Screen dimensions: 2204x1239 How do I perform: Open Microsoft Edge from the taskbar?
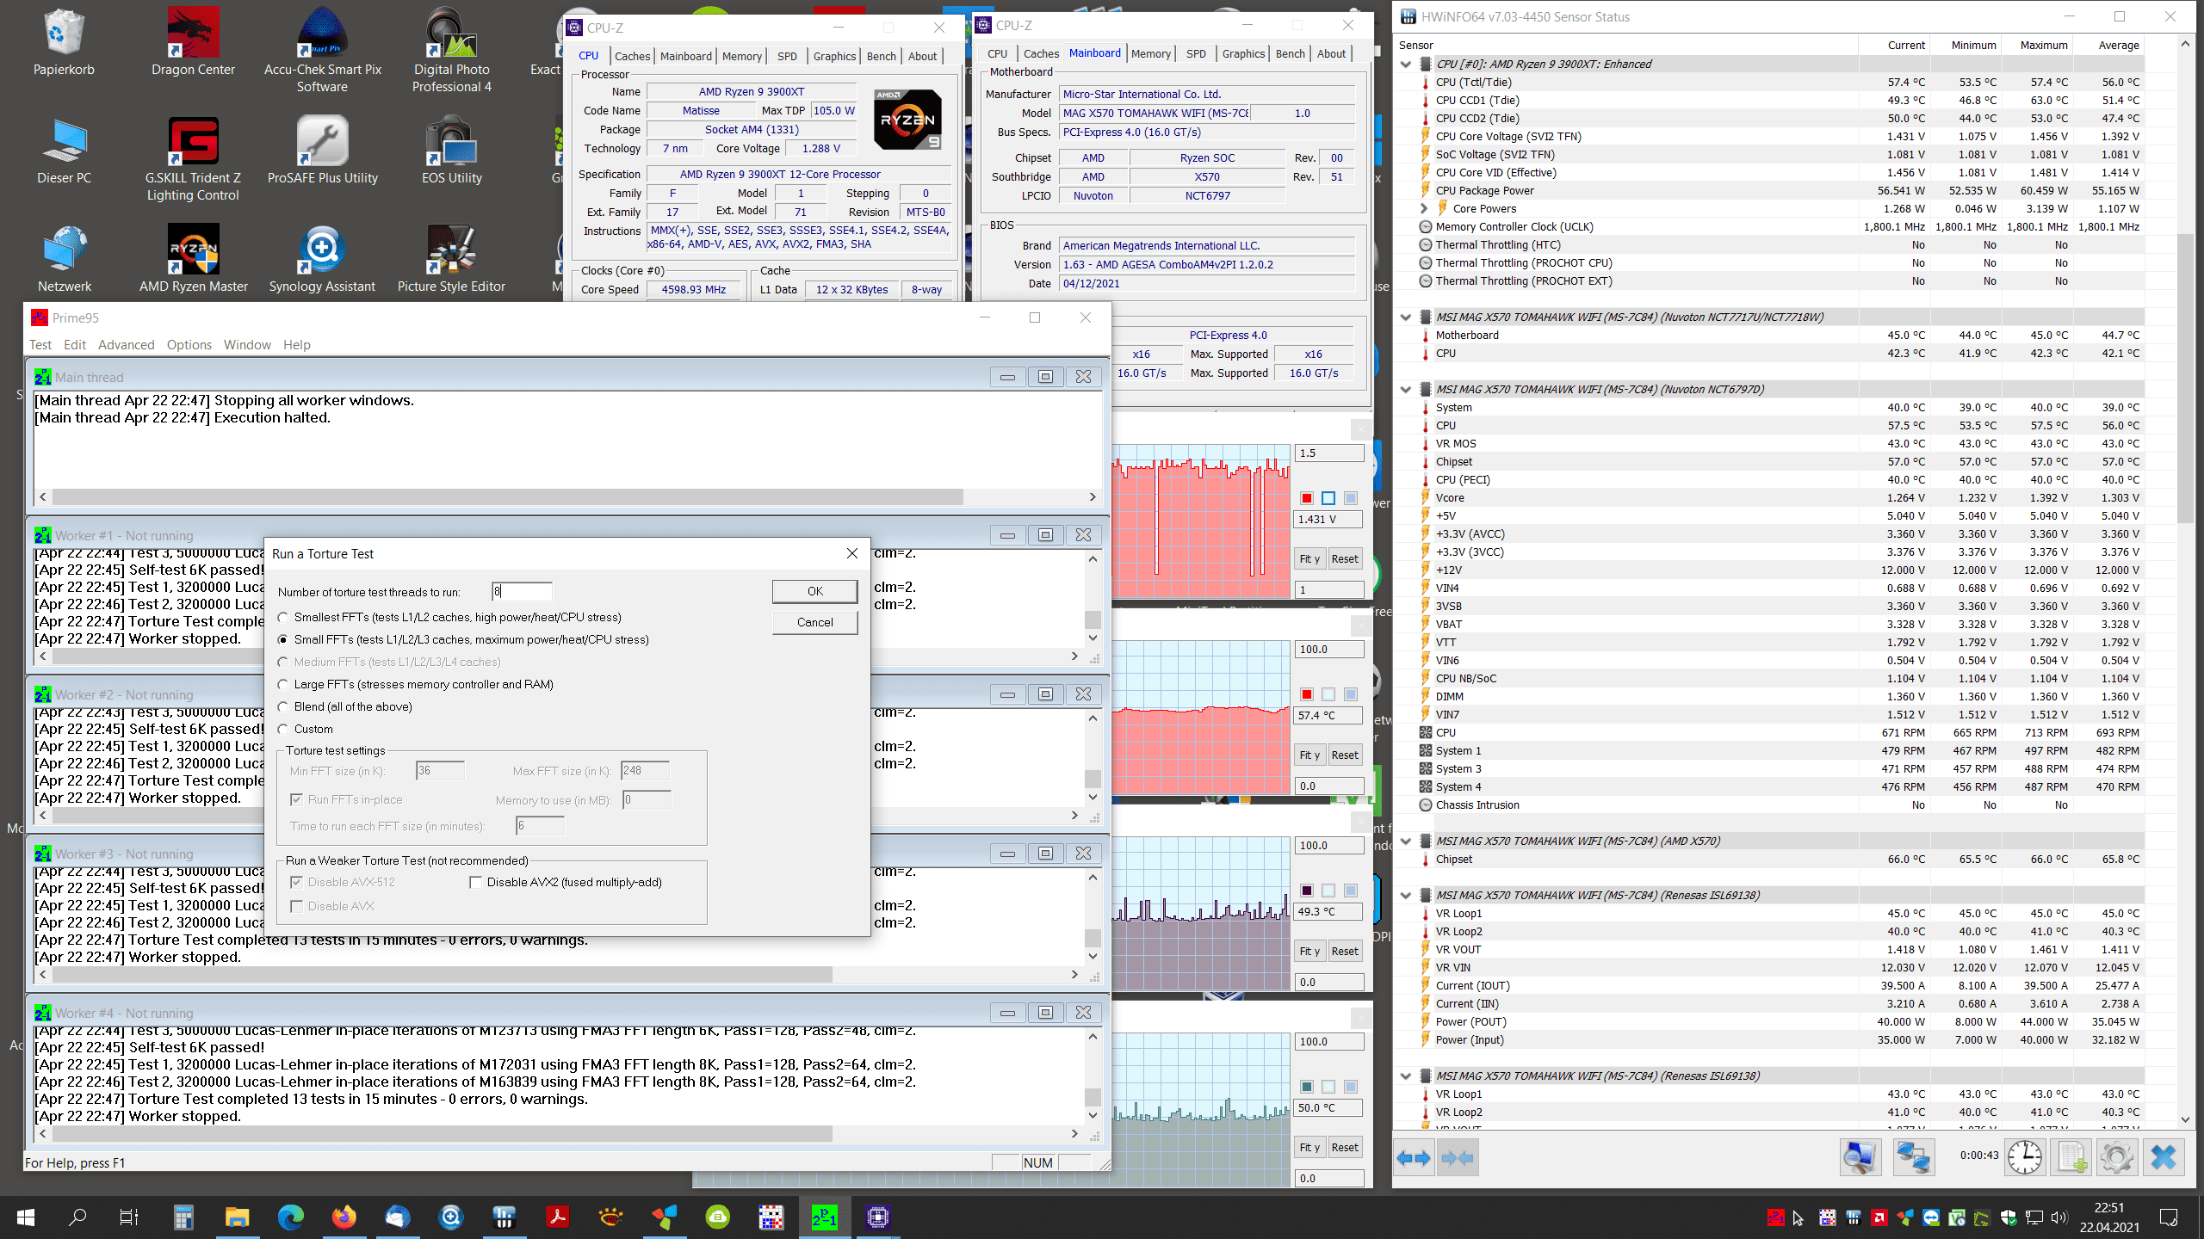point(291,1217)
